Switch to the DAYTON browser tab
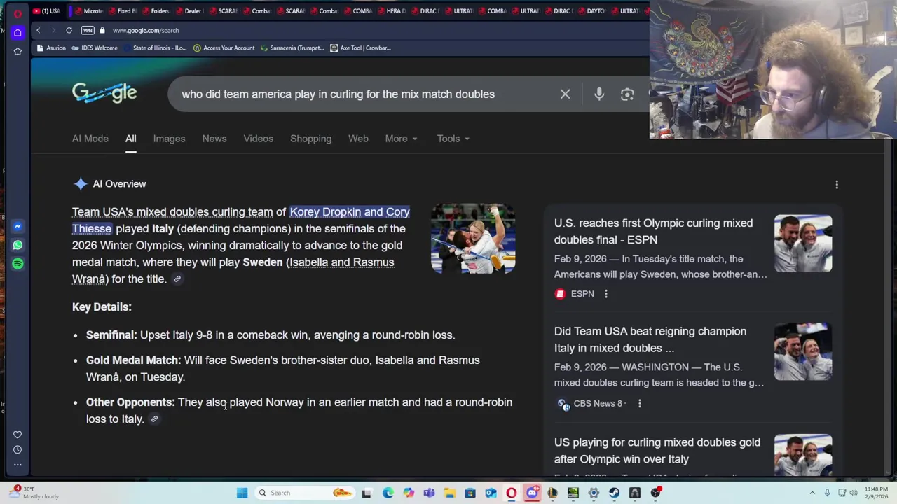The width and height of the screenshot is (897, 504). coord(591,11)
